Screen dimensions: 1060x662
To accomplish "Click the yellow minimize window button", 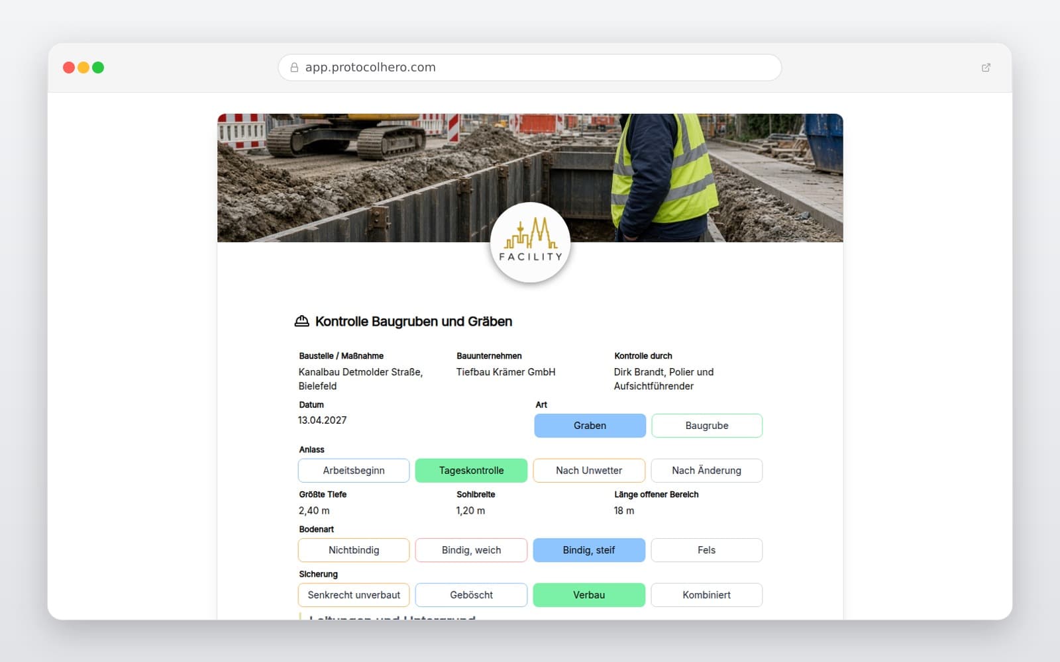I will [x=83, y=68].
